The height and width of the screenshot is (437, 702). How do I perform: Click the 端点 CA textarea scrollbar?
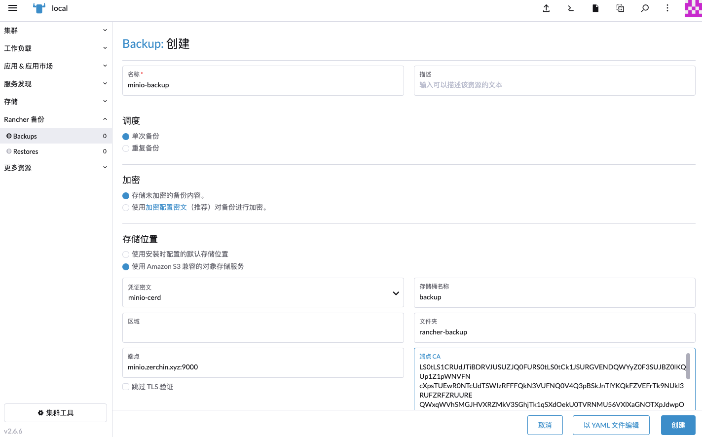(x=688, y=366)
